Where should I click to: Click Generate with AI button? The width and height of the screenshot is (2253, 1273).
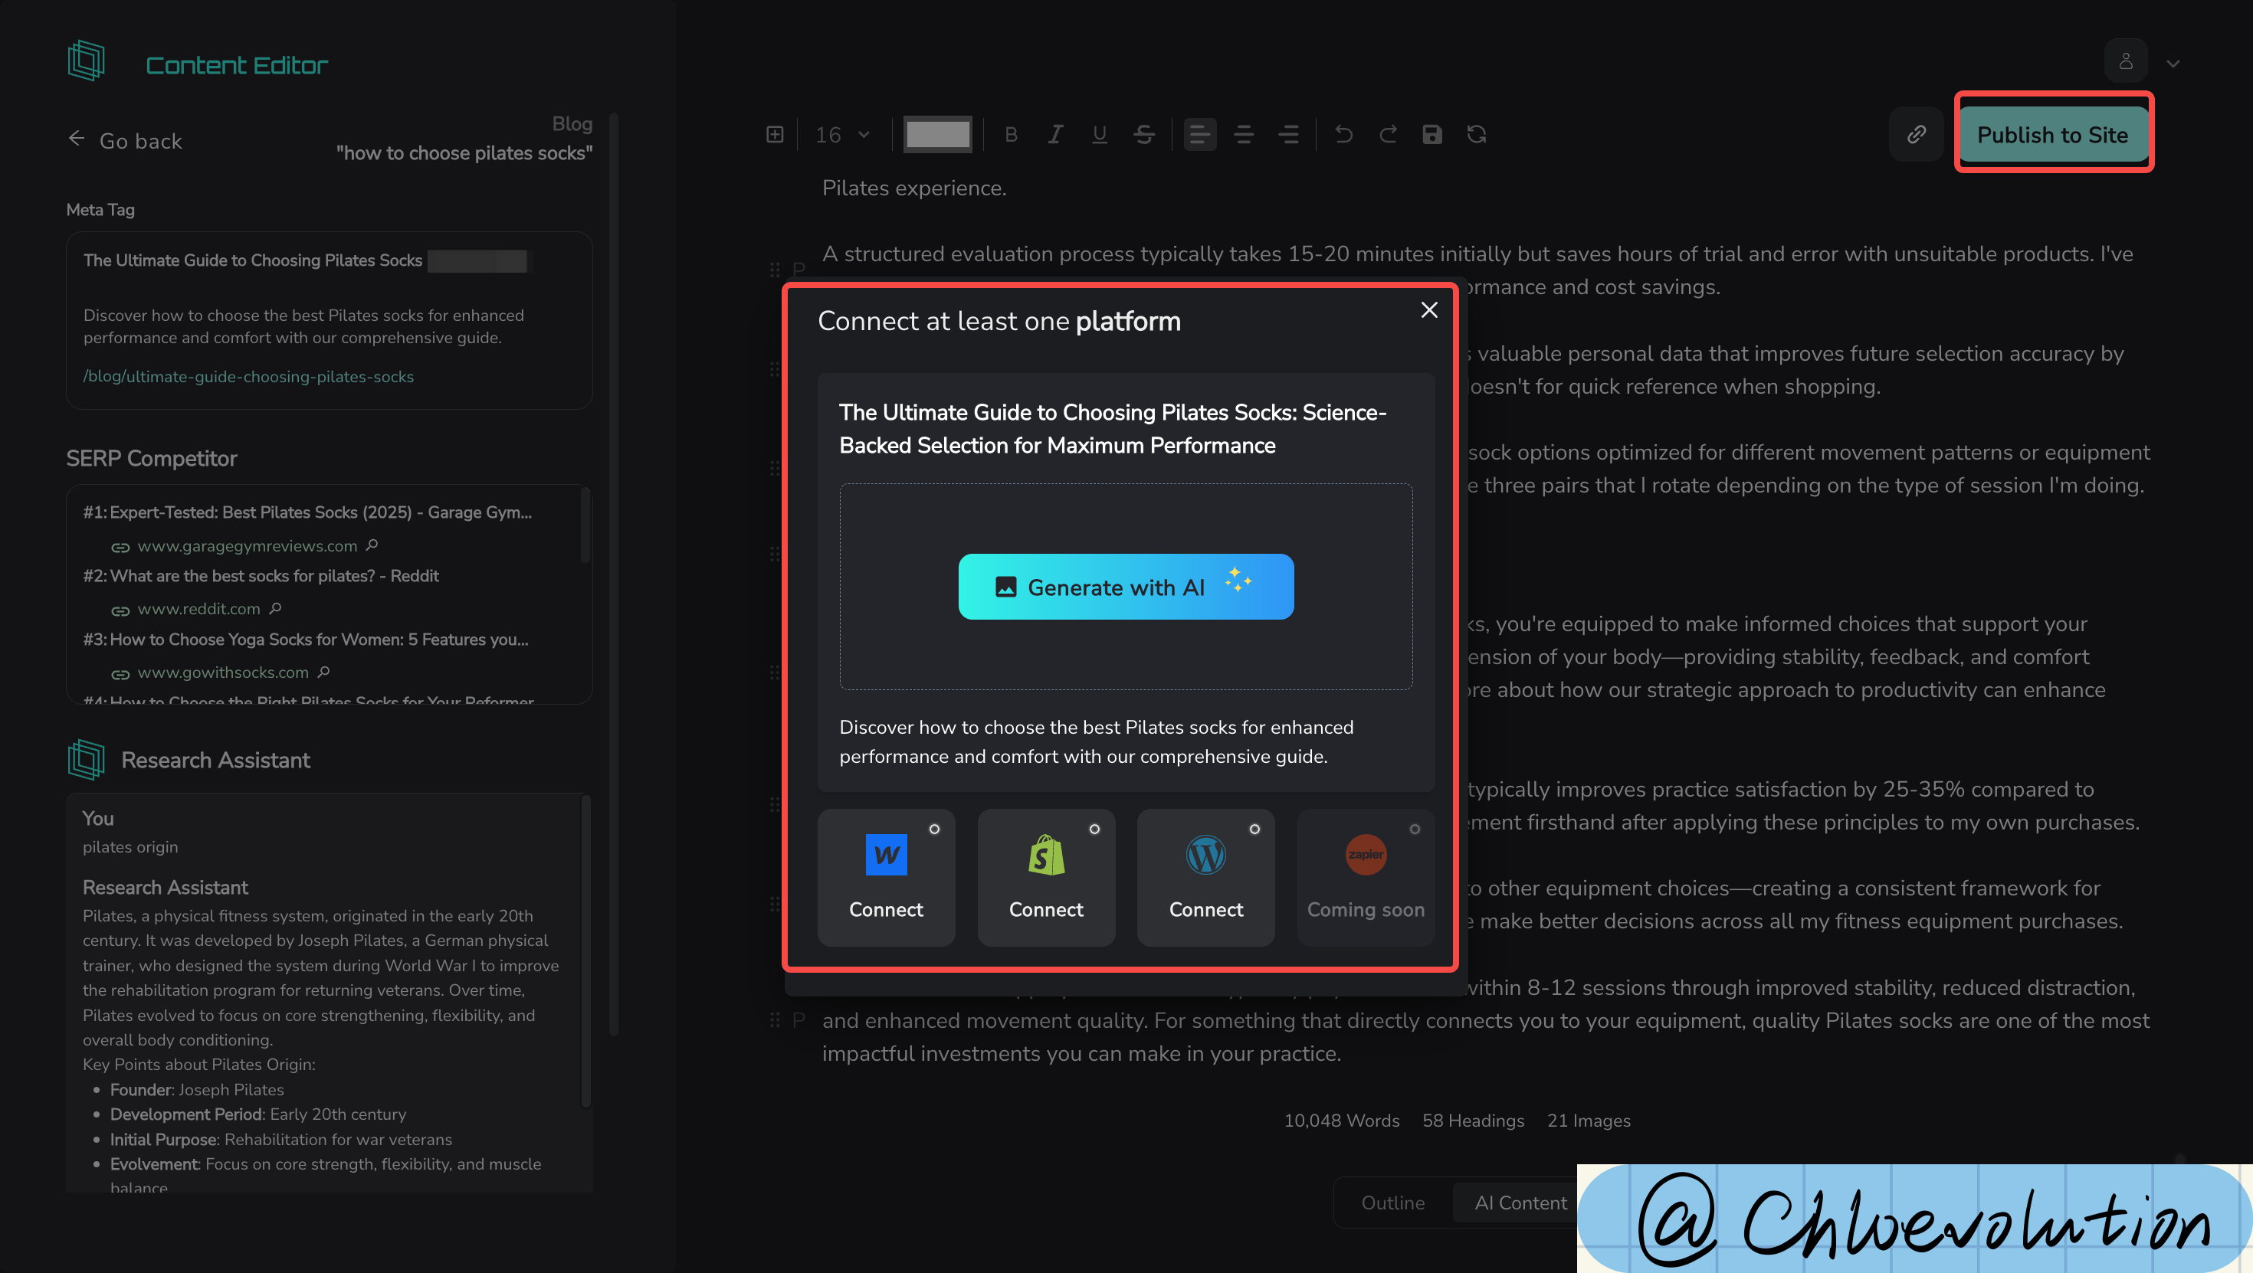coord(1126,587)
